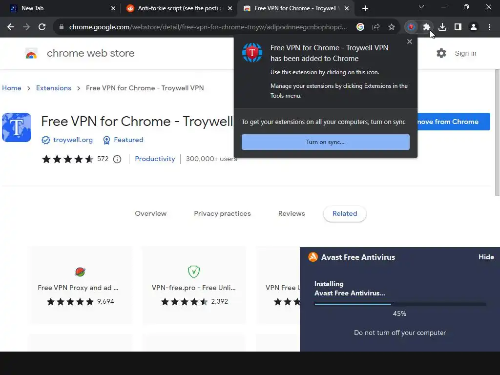Viewport: 500px width, 375px height.
Task: Open the Free VPN Proxy and ad card
Action: pyautogui.click(x=80, y=285)
